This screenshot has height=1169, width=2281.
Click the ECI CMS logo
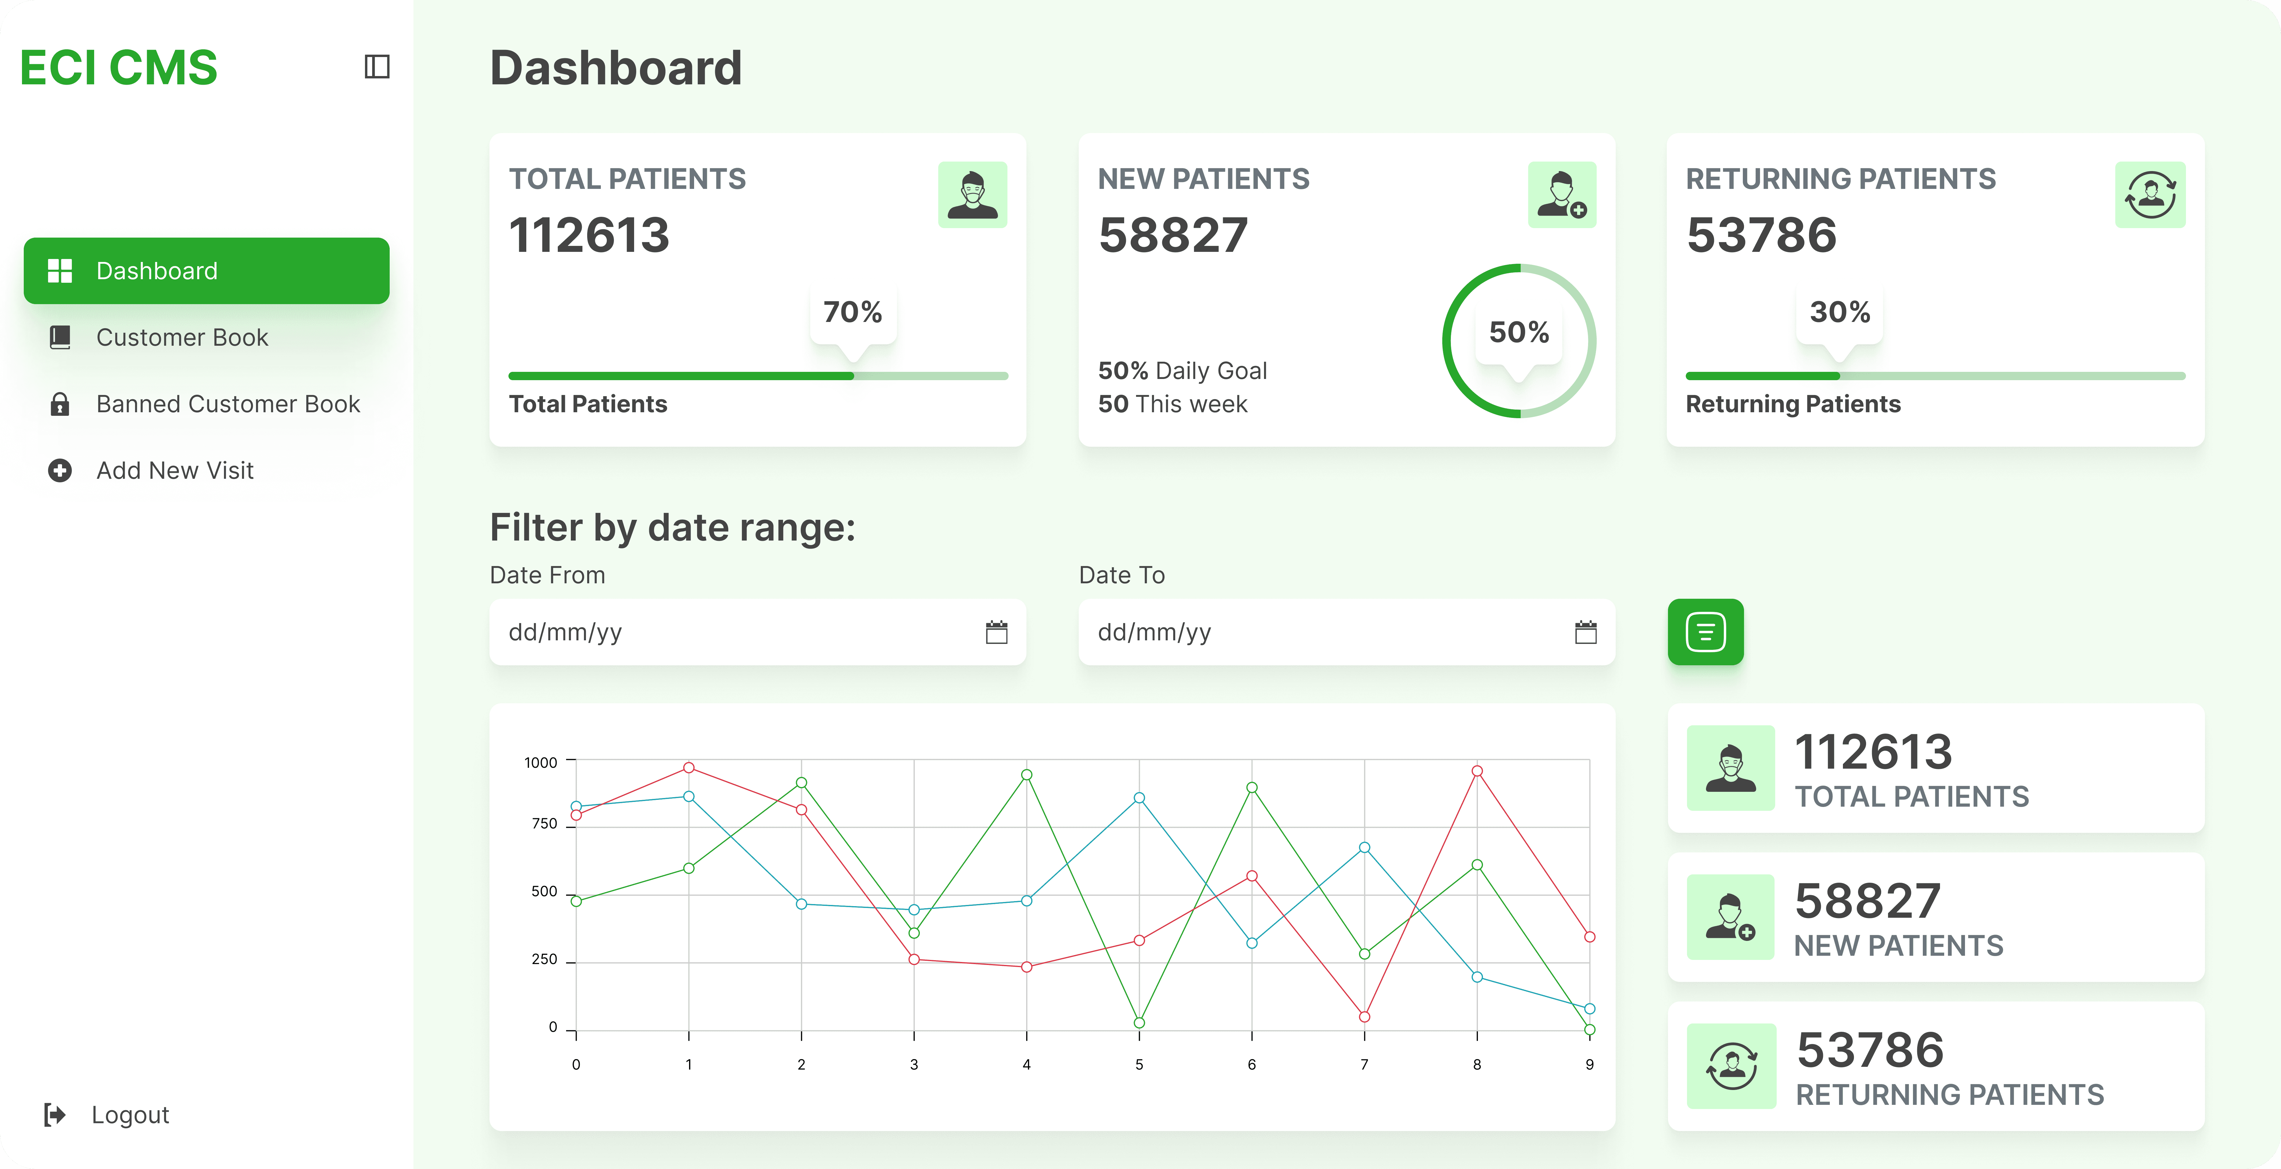click(x=119, y=67)
